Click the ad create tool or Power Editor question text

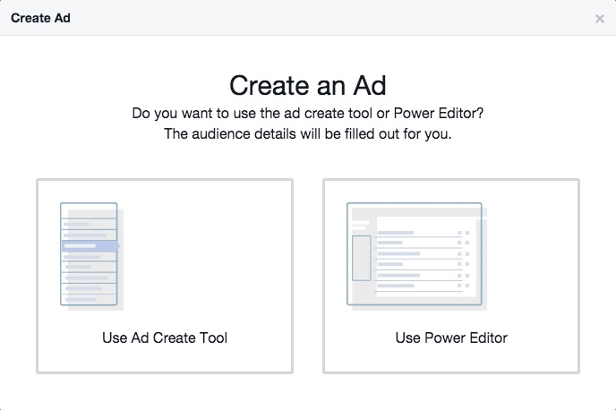(308, 113)
